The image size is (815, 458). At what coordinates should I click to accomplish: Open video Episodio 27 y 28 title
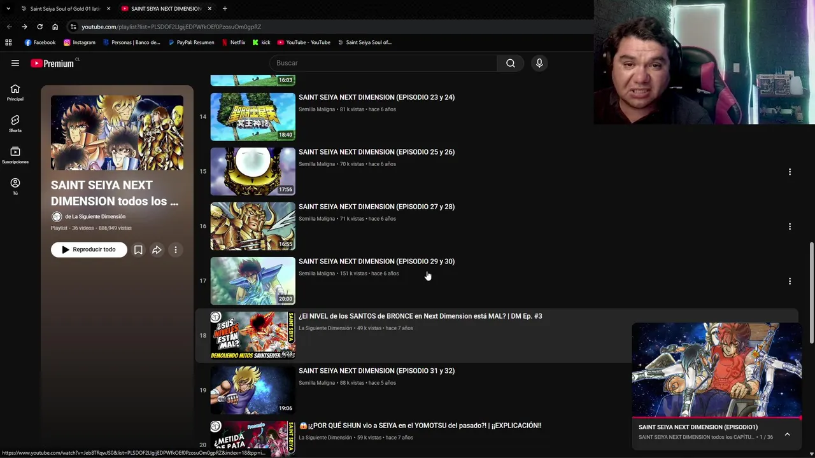[376, 207]
